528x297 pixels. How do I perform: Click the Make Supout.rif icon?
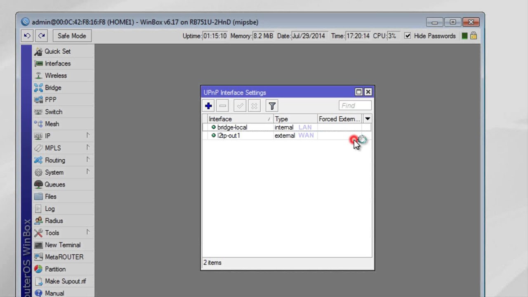[38, 281]
